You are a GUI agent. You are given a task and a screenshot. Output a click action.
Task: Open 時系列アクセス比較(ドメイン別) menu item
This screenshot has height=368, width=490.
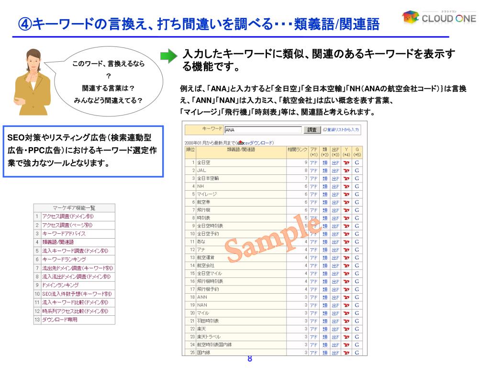pos(75,311)
